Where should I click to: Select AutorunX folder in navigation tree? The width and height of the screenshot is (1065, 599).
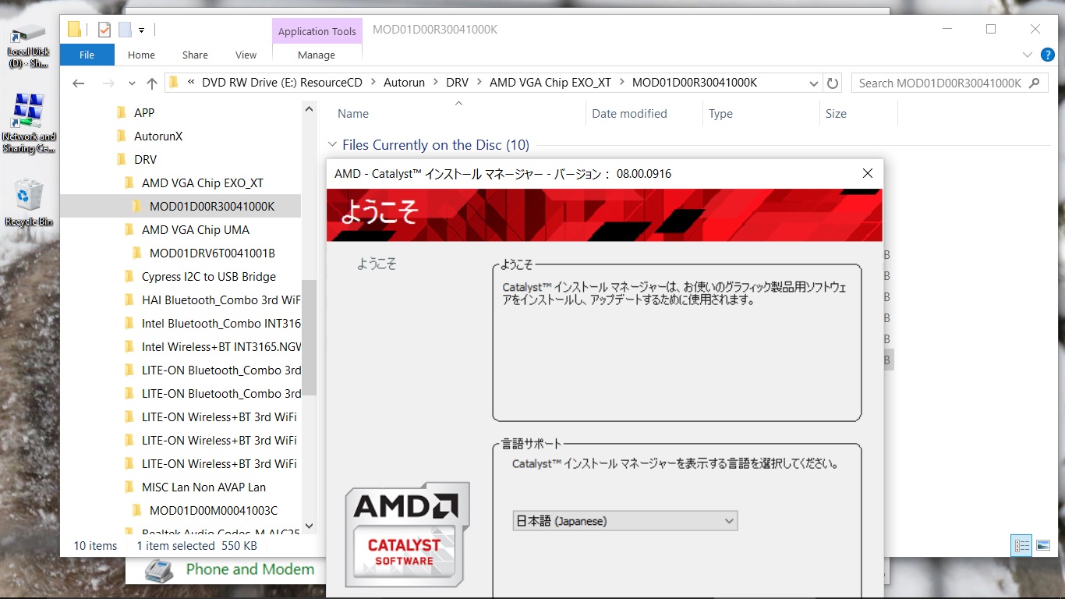pos(158,136)
